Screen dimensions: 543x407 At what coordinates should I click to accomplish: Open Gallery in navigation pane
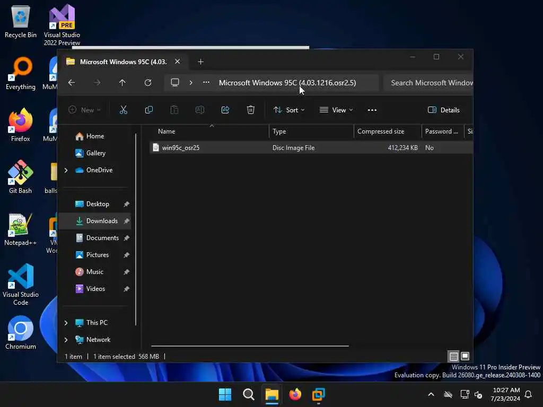tap(95, 153)
